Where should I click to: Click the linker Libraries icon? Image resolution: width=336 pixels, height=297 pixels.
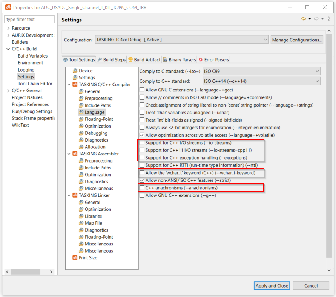81,216
